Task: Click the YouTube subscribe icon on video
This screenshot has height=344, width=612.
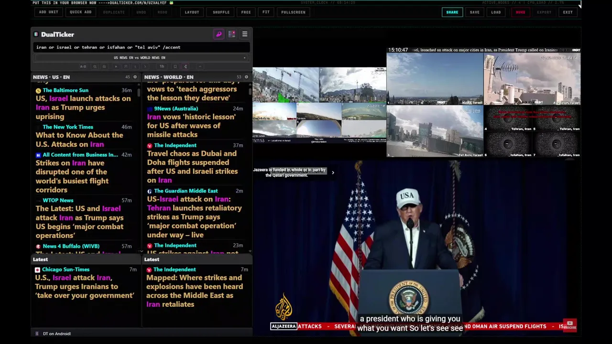Action: click(x=569, y=325)
